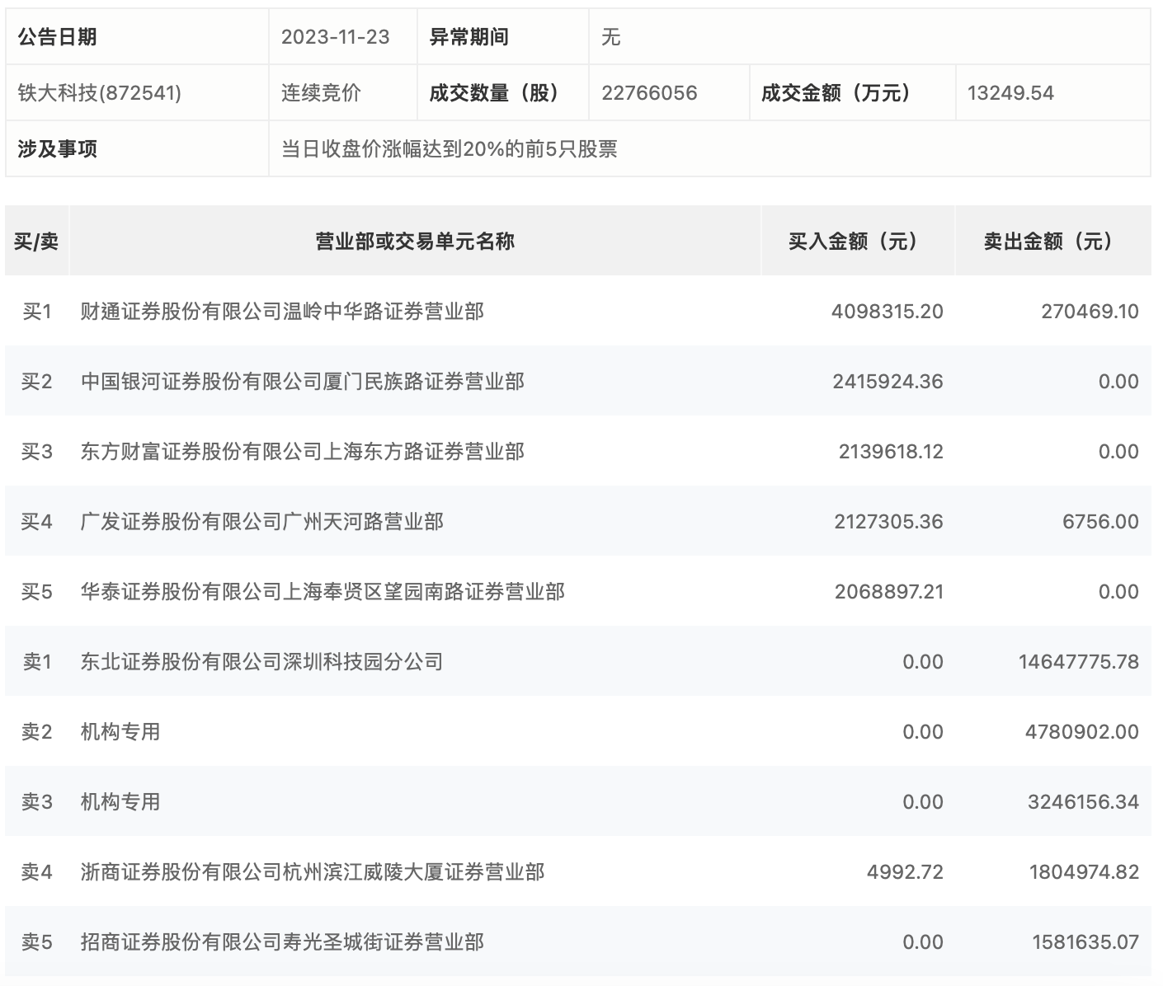This screenshot has height=986, width=1163.
Task: Select buy amount 4992.72
Action: pyautogui.click(x=905, y=872)
